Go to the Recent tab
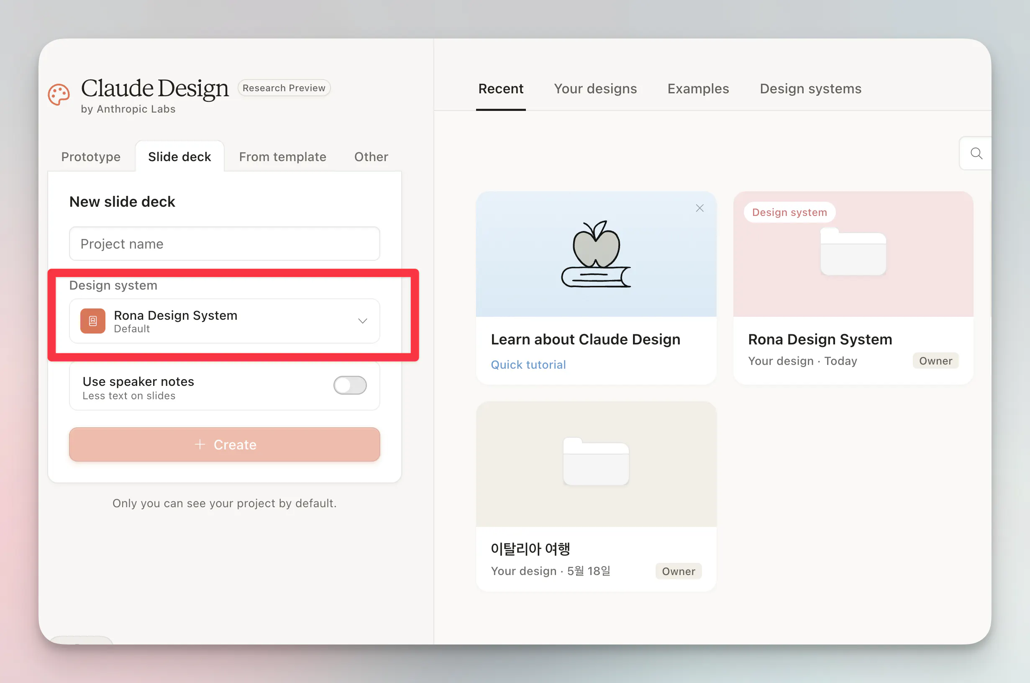 click(x=501, y=89)
